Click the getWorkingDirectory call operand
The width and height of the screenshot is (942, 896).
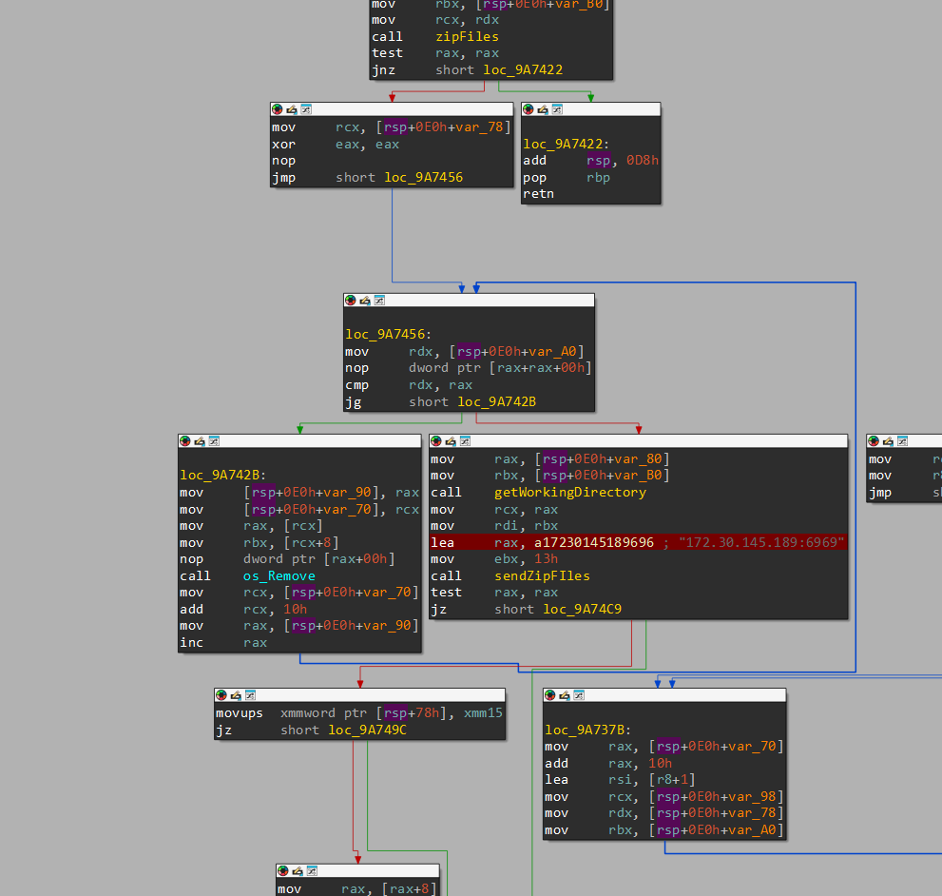569,493
